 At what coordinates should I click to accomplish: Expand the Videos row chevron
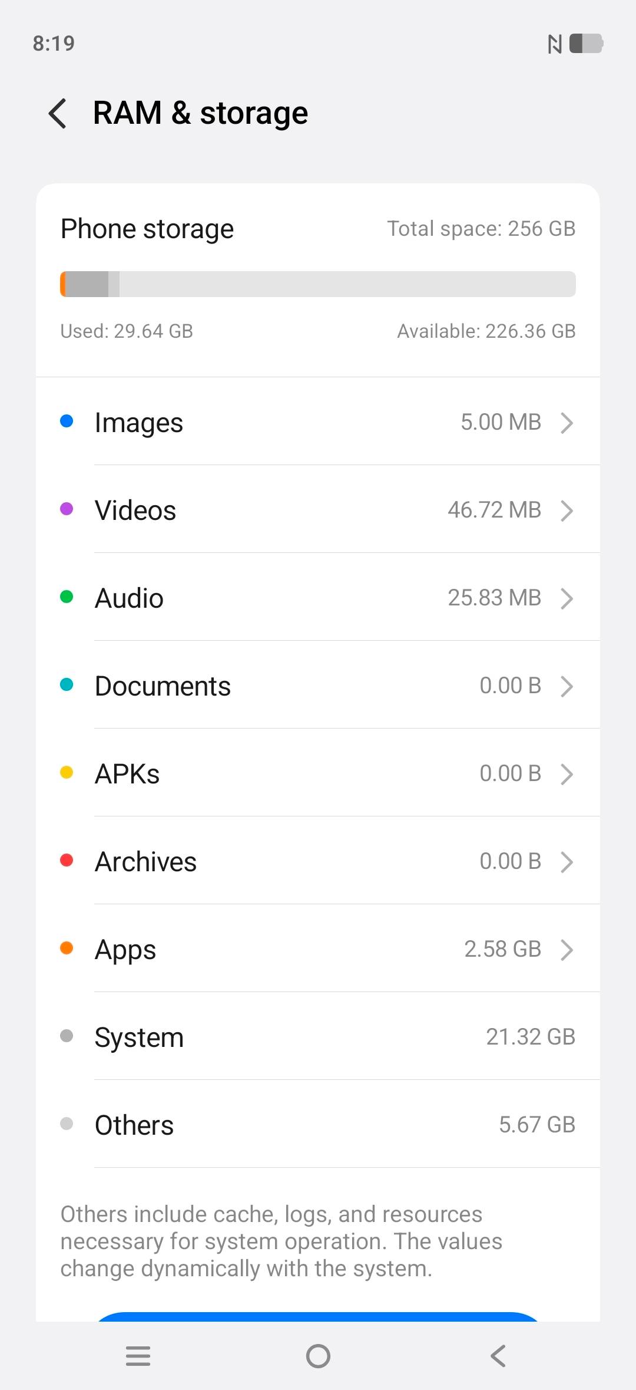point(567,510)
